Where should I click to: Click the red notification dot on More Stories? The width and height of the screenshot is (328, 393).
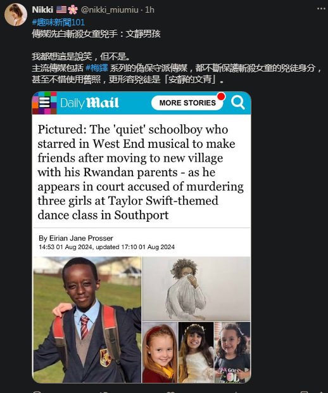click(x=221, y=96)
